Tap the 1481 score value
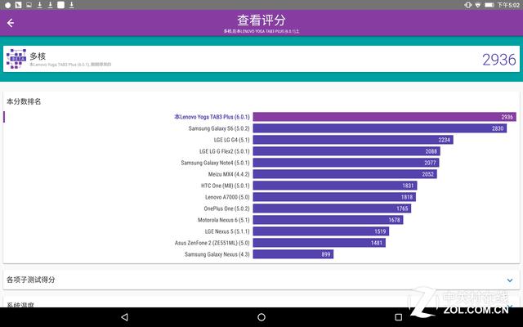 377,243
